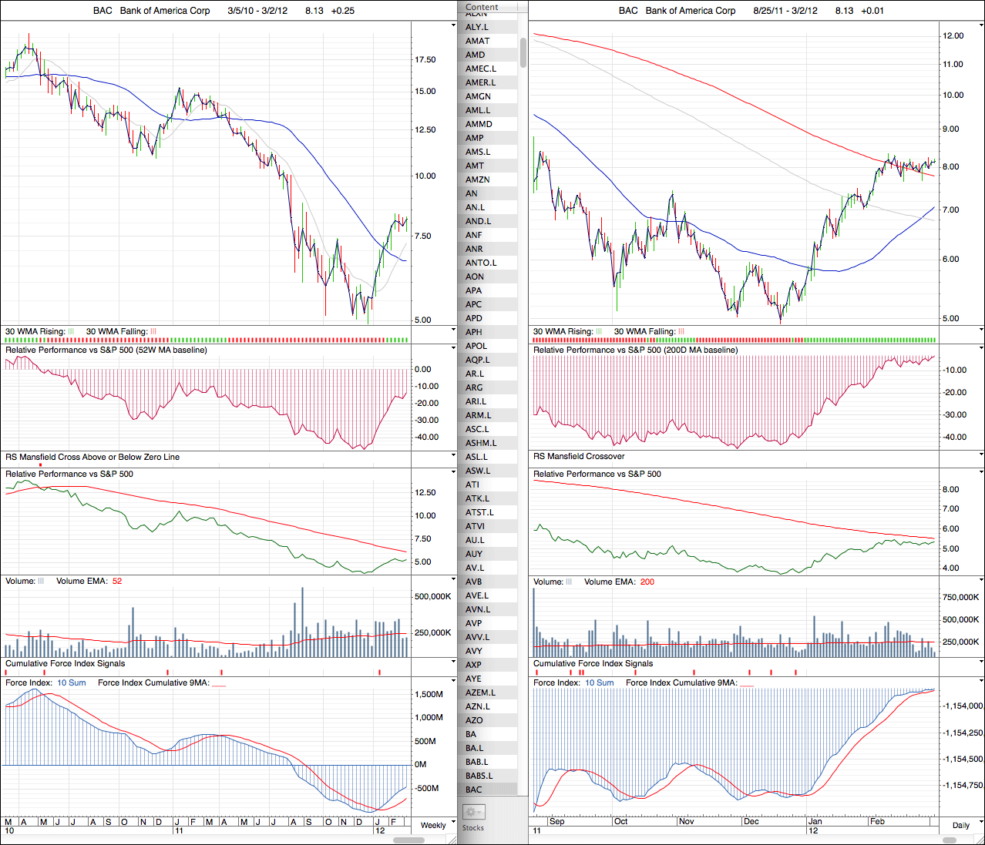The height and width of the screenshot is (845, 985).
Task: Click resize grip corner of daily chart
Action: click(980, 840)
